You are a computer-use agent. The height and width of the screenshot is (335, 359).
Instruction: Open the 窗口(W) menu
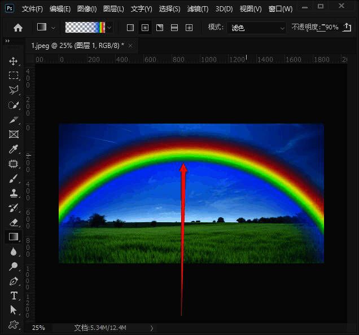(281, 9)
